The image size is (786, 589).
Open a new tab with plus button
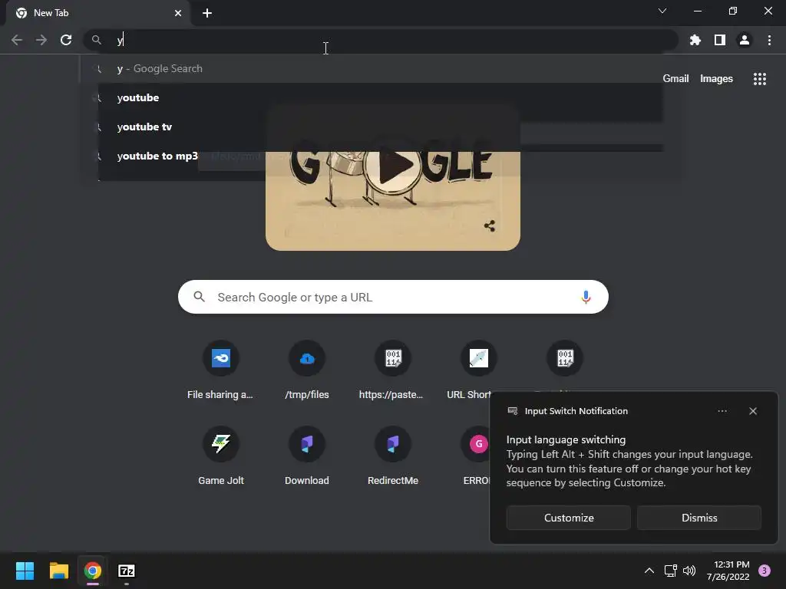coord(207,13)
